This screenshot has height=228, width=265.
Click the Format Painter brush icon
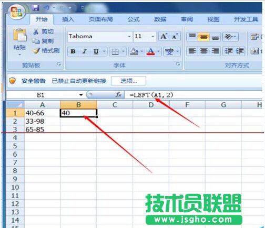pos(36,51)
